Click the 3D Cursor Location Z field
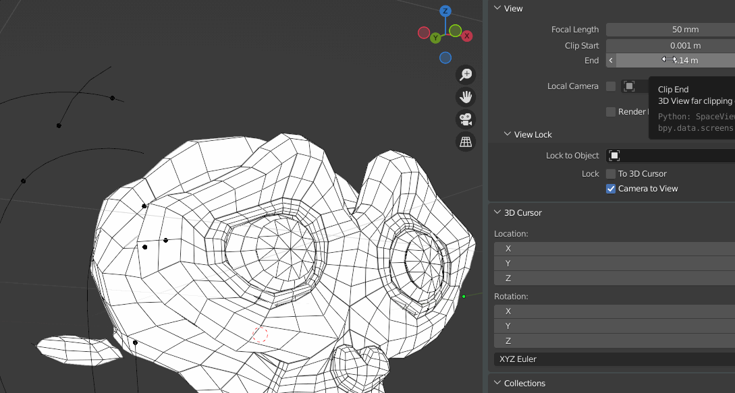735x393 pixels. point(615,278)
